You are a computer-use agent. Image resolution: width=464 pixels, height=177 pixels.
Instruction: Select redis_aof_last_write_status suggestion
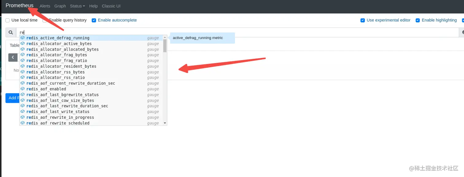pyautogui.click(x=91, y=112)
